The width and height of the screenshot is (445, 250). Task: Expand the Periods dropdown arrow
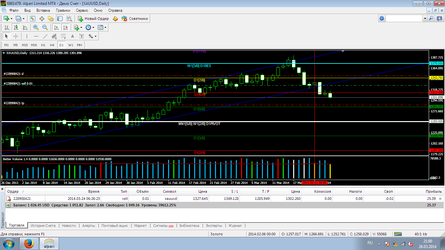tap(93, 27)
